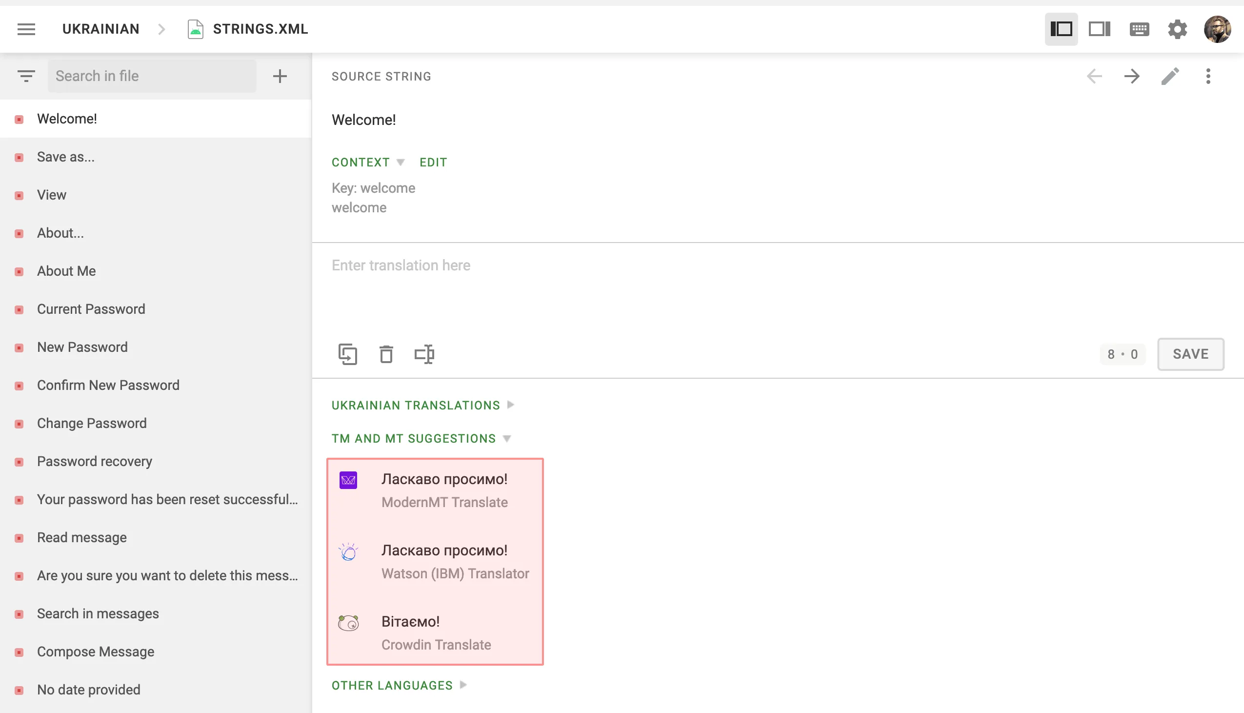1244x713 pixels.
Task: Go to the previous string
Action: (x=1094, y=76)
